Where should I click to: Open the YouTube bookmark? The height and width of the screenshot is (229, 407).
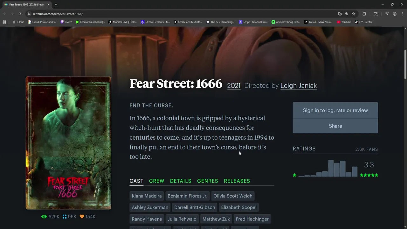[344, 22]
